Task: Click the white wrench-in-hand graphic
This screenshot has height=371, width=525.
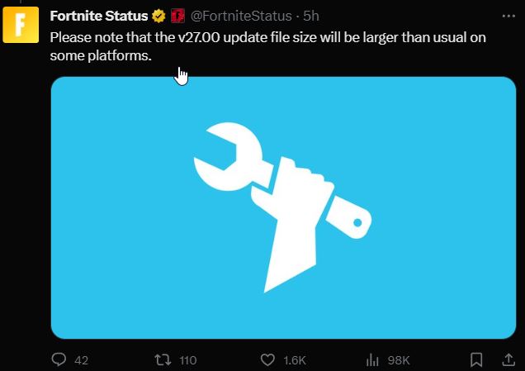Action: click(x=282, y=207)
